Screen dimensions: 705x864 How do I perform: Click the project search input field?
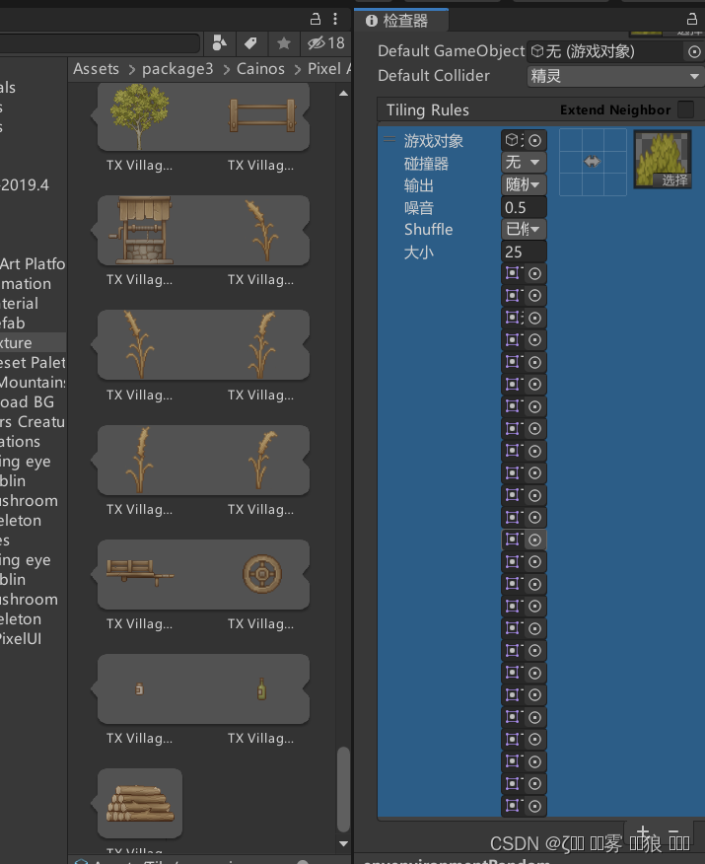pos(100,43)
